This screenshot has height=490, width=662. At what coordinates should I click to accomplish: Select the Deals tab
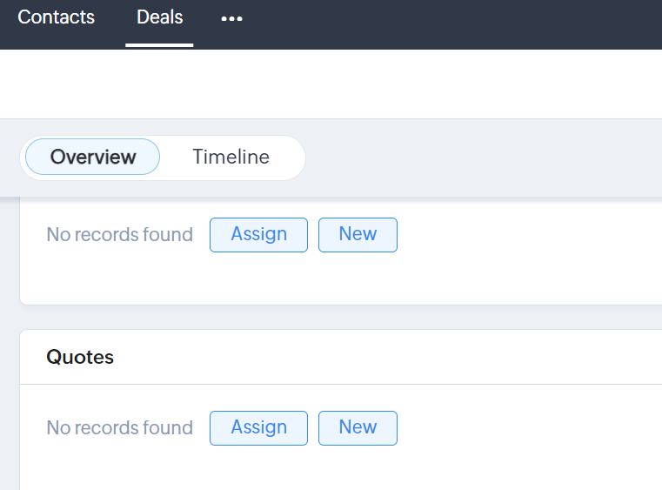160,17
